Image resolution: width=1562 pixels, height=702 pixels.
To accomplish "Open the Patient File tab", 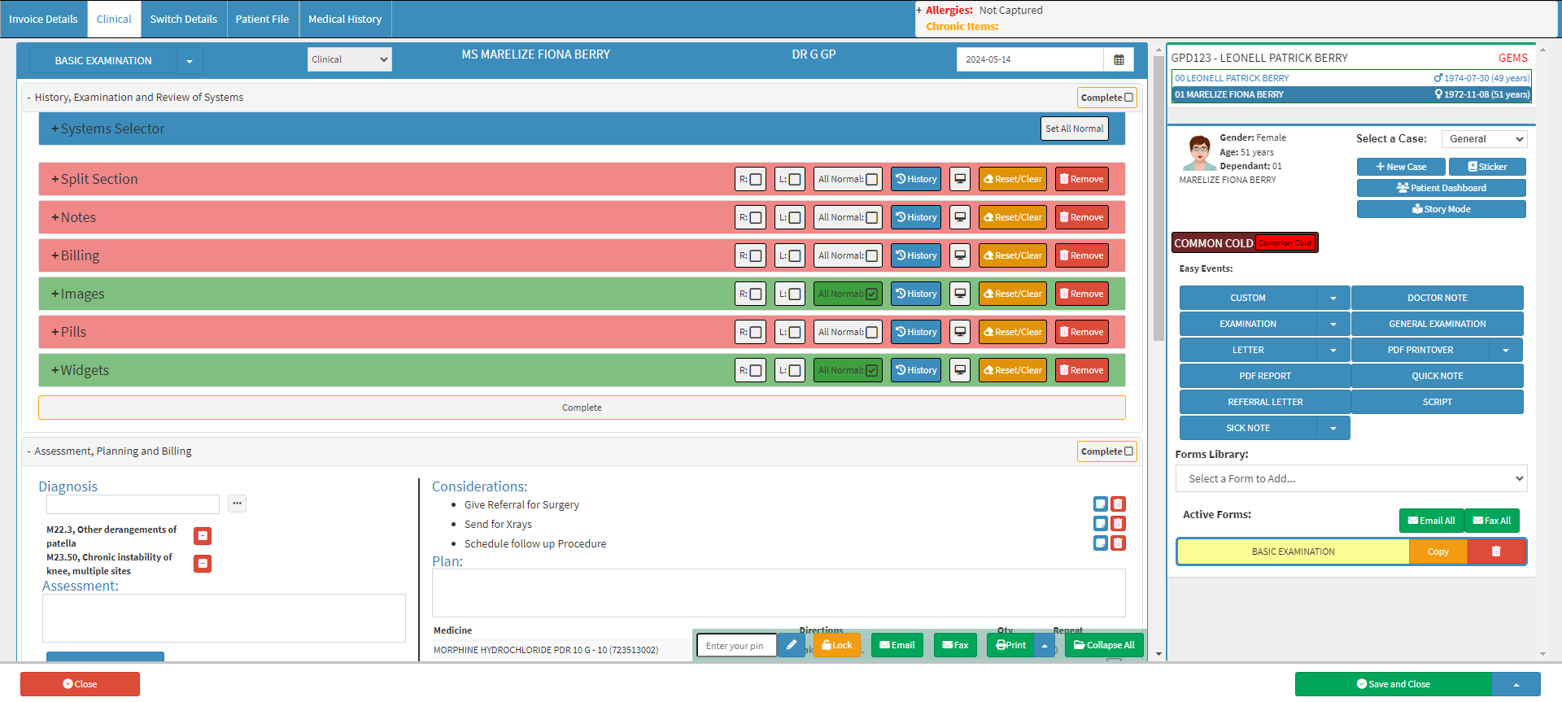I will [262, 19].
